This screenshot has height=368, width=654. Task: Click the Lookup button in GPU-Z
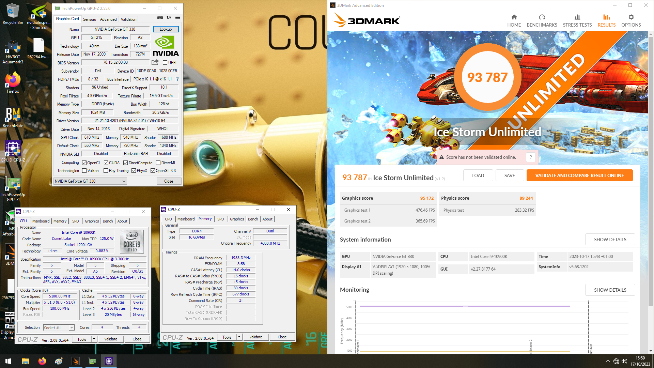coord(166,29)
